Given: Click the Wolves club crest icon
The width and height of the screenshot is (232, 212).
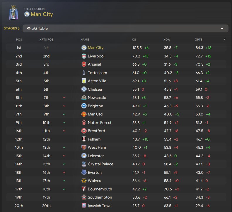Looking at the screenshot, I should tap(84, 181).
